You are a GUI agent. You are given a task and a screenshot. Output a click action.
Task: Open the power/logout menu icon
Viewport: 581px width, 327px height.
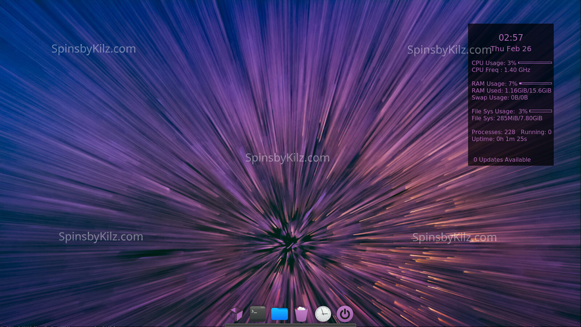coord(345,314)
